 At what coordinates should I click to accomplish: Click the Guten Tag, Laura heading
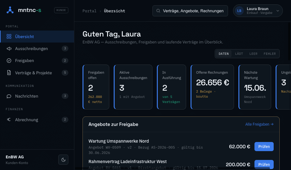click(111, 34)
